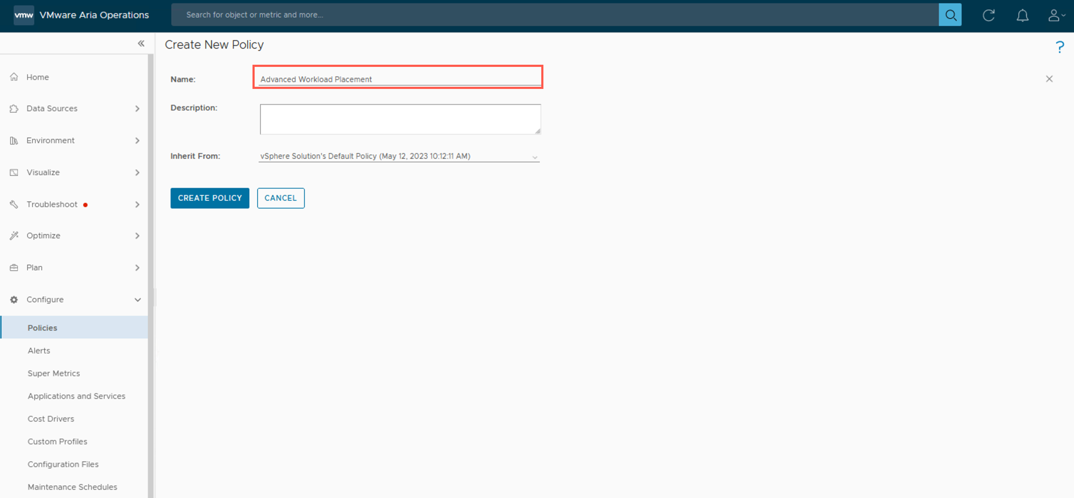1074x498 pixels.
Task: Click the search magnifier button
Action: pos(950,15)
